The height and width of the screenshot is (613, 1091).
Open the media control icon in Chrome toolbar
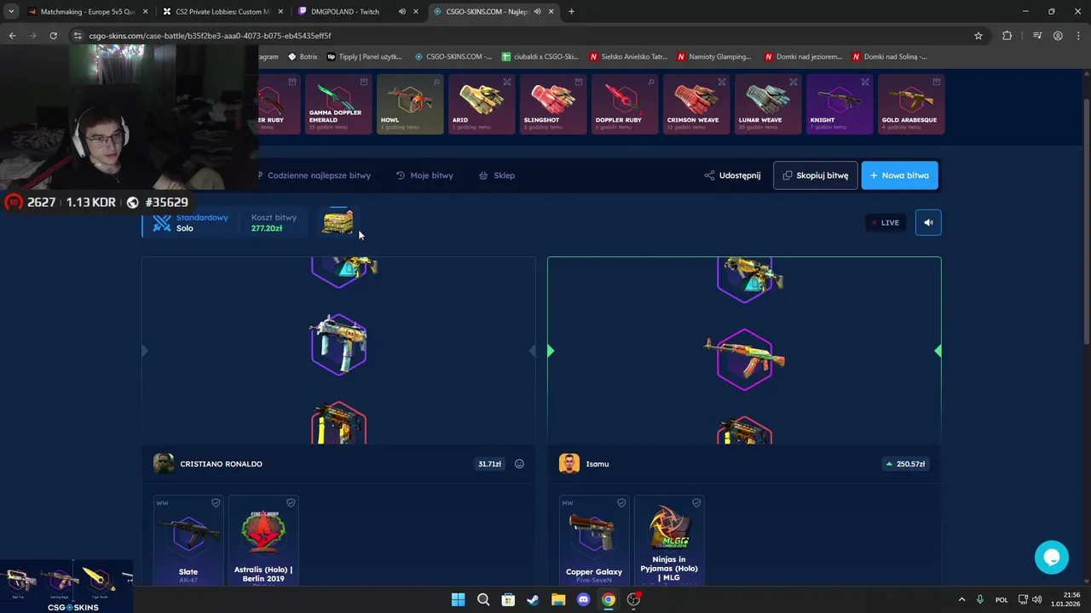(1037, 36)
